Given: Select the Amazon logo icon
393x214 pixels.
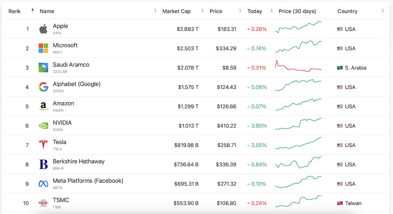Looking at the screenshot, I should (x=43, y=106).
